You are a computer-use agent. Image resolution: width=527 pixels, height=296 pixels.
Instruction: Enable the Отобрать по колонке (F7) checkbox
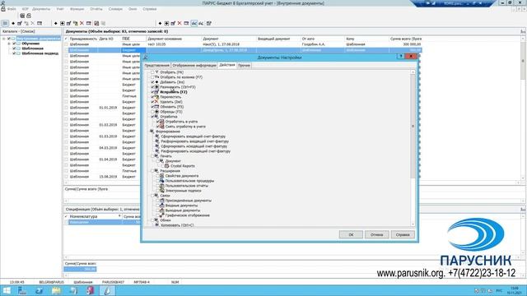tap(152, 77)
